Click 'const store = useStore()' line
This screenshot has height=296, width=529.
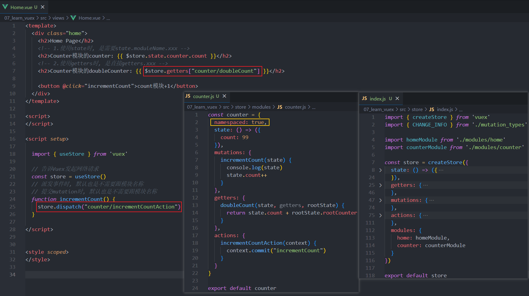coord(69,177)
